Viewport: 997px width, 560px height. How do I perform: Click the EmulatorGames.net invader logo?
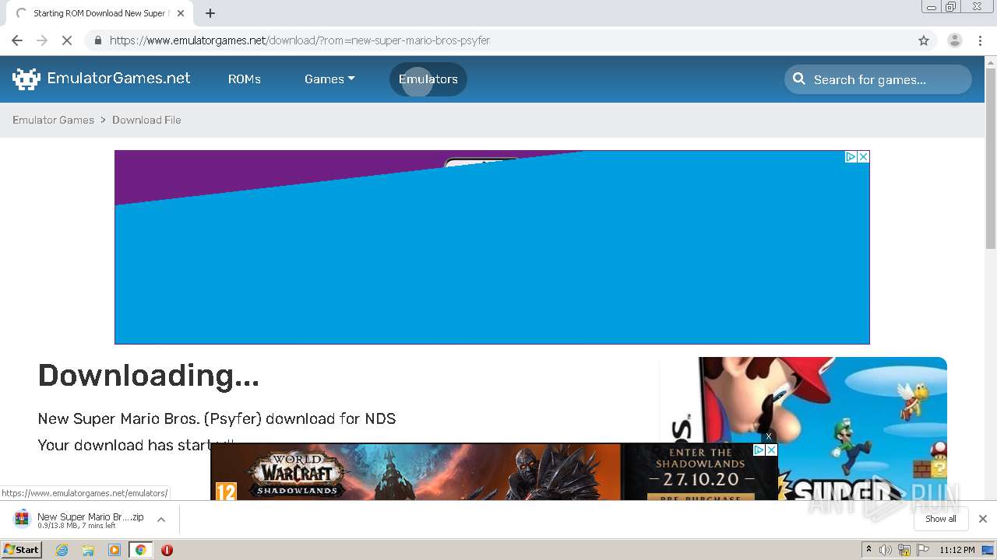[x=26, y=79]
